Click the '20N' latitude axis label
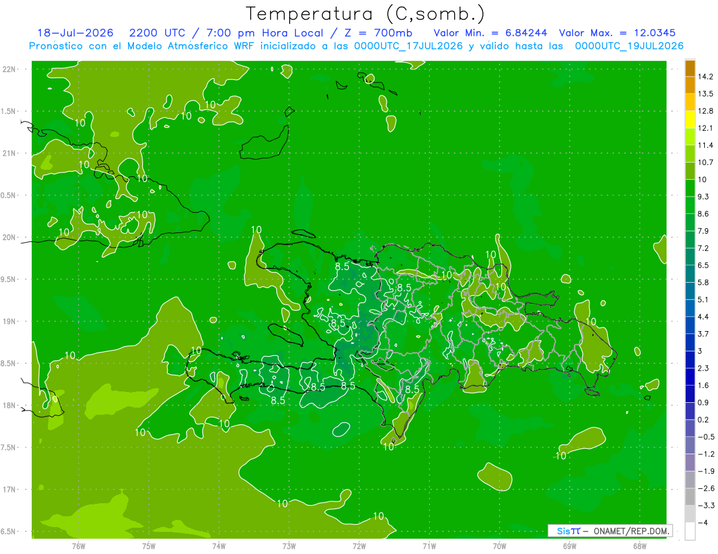The image size is (718, 554). pyautogui.click(x=10, y=237)
